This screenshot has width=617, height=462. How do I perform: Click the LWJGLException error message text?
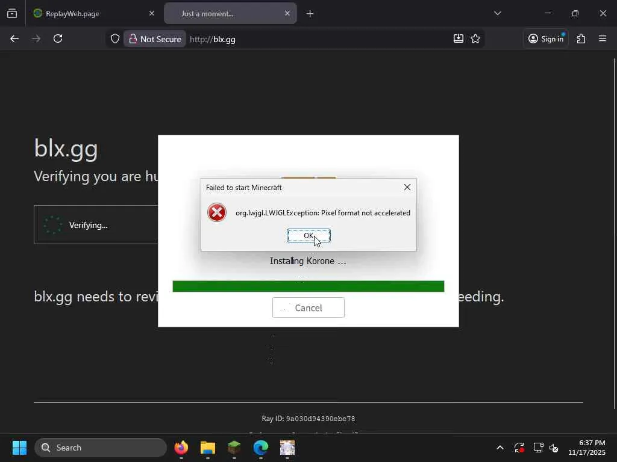pyautogui.click(x=323, y=212)
